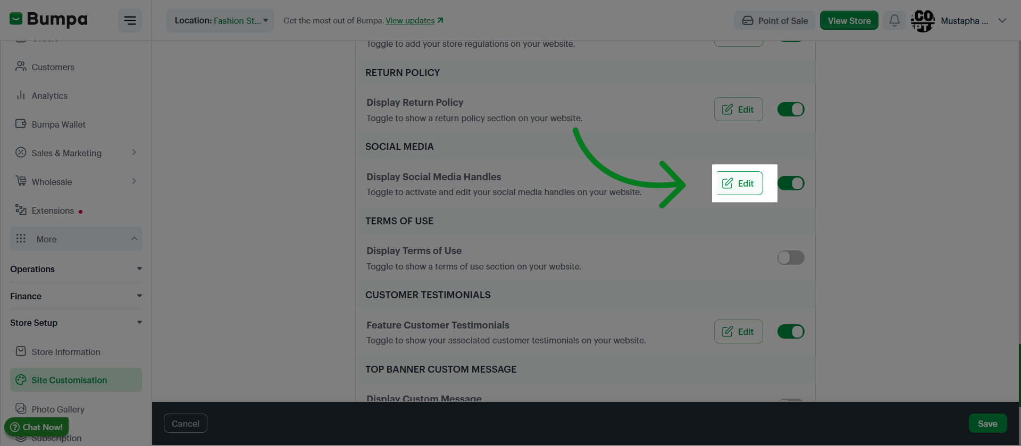1021x446 pixels.
Task: Save the site customisation changes
Action: tap(987, 424)
